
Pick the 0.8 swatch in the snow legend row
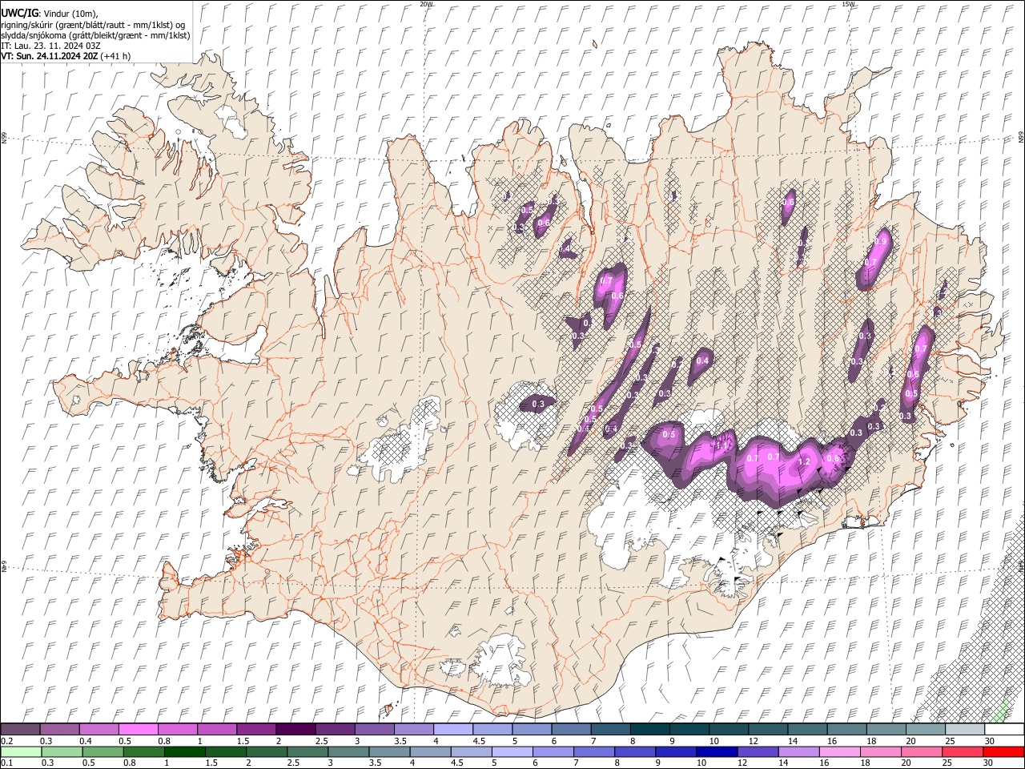tap(178, 729)
